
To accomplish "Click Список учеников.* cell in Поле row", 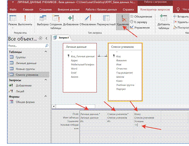I will 121,114.
